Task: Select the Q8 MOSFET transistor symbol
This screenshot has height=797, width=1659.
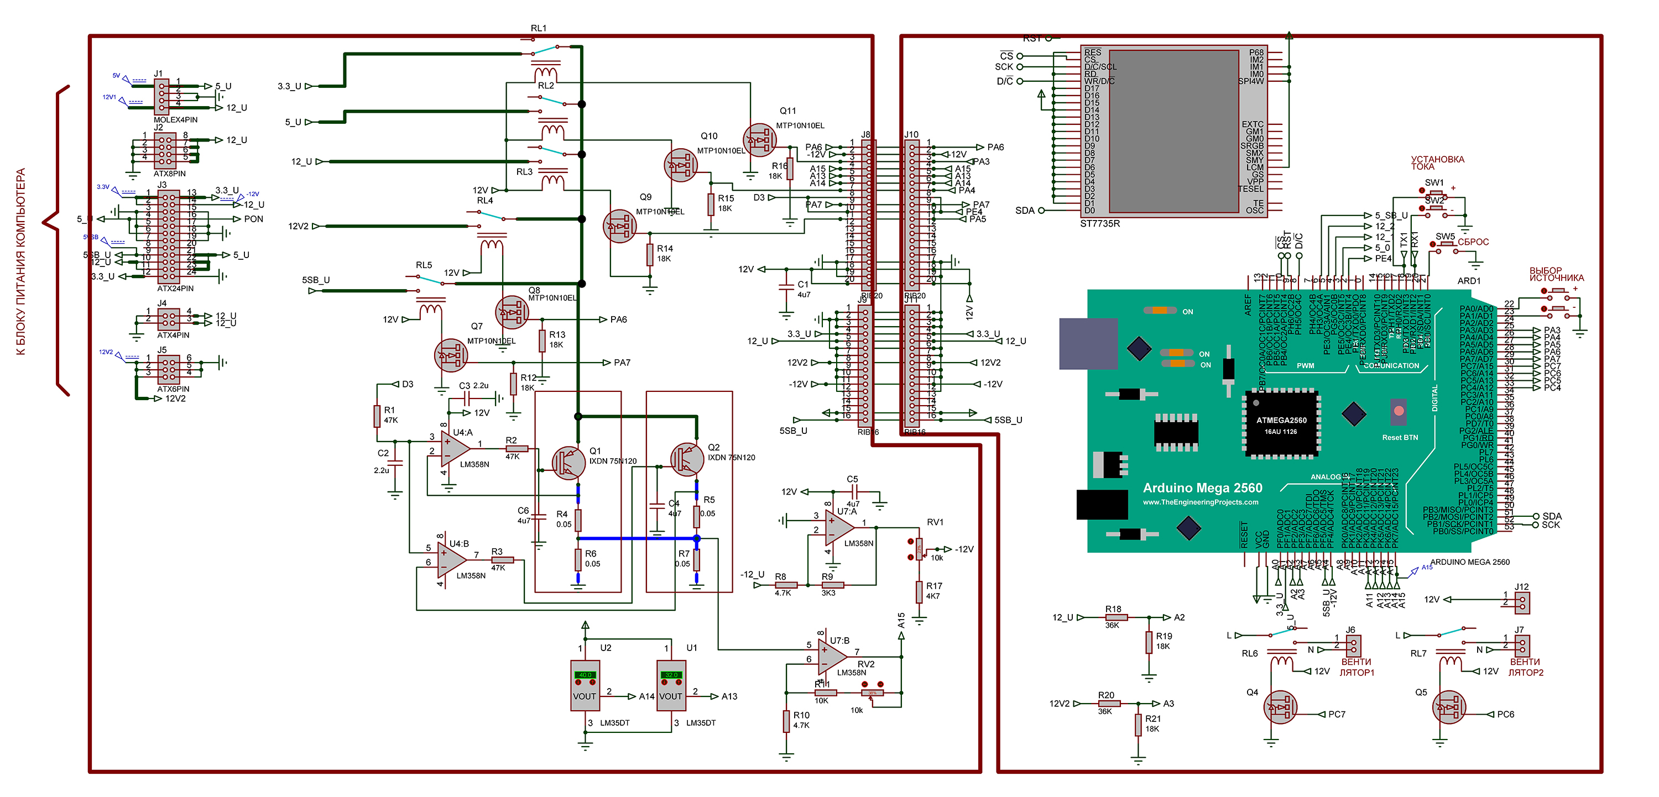Action: pos(512,312)
